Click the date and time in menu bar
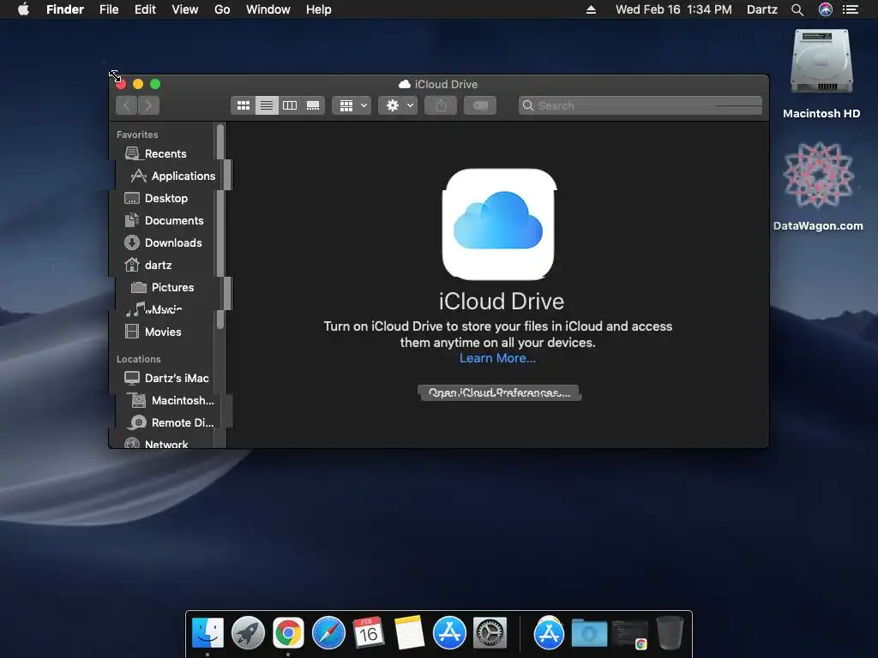This screenshot has height=658, width=878. [674, 9]
